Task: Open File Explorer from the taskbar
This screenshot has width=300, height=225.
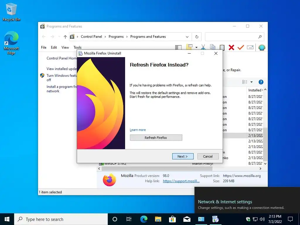Action: click(158, 219)
